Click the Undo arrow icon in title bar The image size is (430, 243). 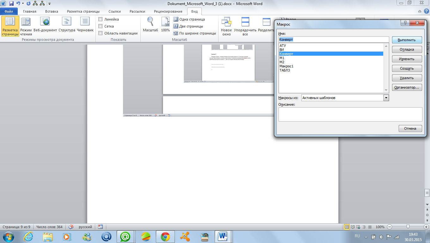18,4
